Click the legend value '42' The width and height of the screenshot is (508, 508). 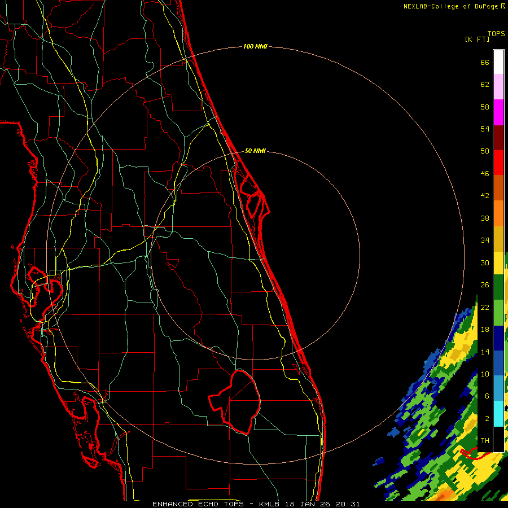point(485,196)
